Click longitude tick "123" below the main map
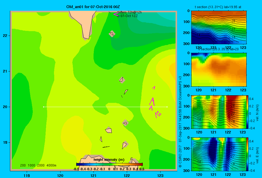This screenshot has width=262, height=178. coord(160,175)
